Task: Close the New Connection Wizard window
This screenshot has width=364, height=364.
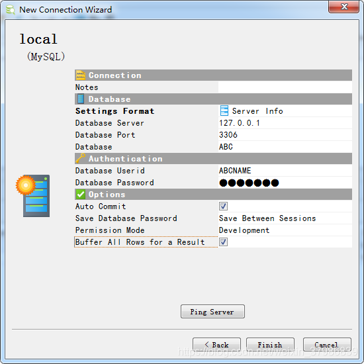Action: (x=343, y=7)
